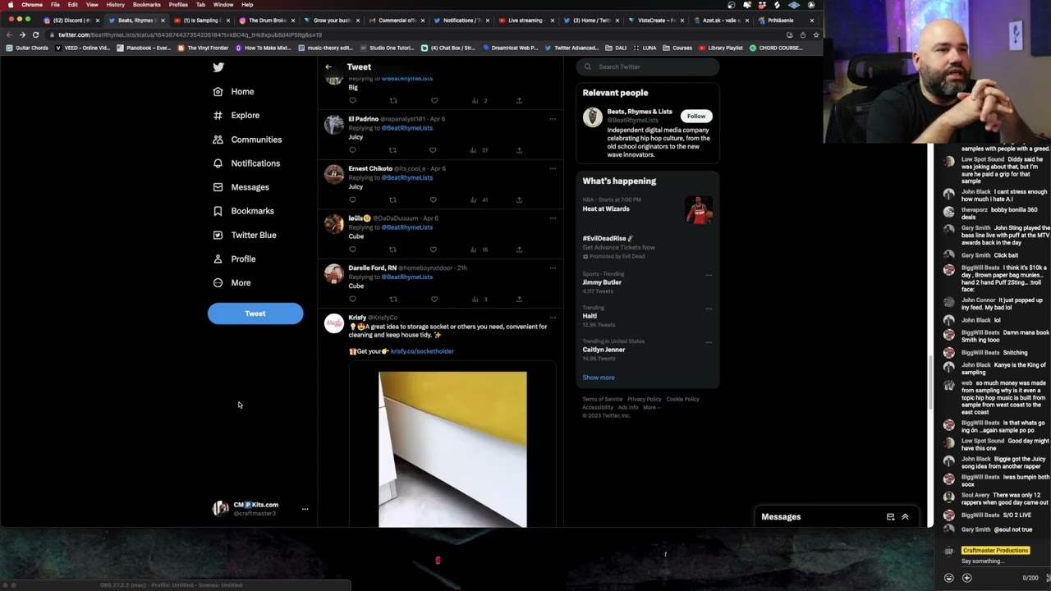Image resolution: width=1051 pixels, height=591 pixels.
Task: Switch to the Is Sampling YouTube tab
Action: point(200,21)
